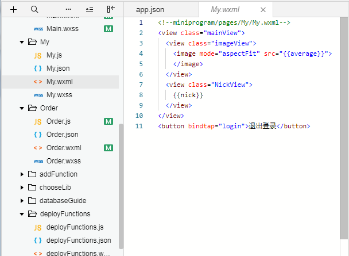Click the comment on line 1
Screen dimensions: 349x256
click(224, 22)
